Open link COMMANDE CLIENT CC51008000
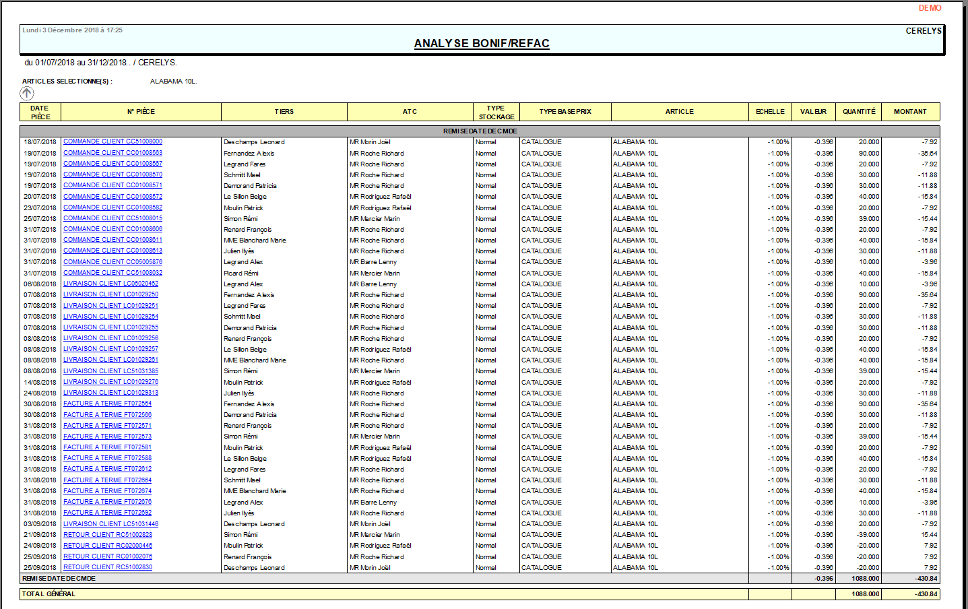The width and height of the screenshot is (968, 609). 112,141
